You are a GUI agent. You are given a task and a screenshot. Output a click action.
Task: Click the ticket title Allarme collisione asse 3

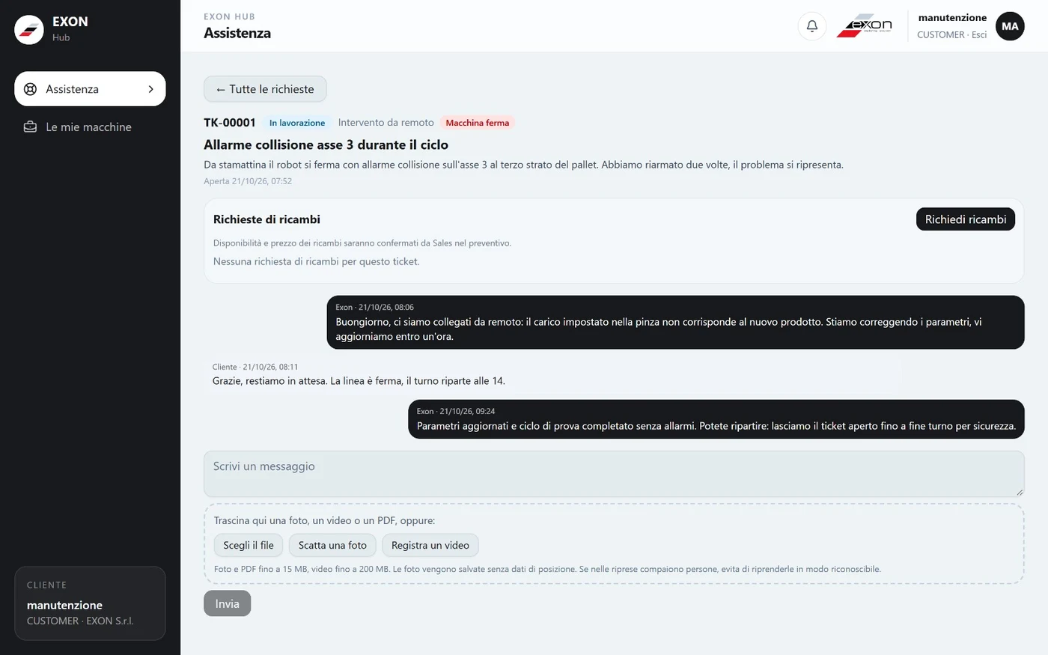326,144
